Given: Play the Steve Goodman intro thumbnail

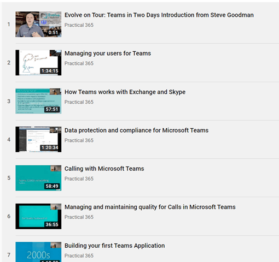Looking at the screenshot, I should (38, 25).
